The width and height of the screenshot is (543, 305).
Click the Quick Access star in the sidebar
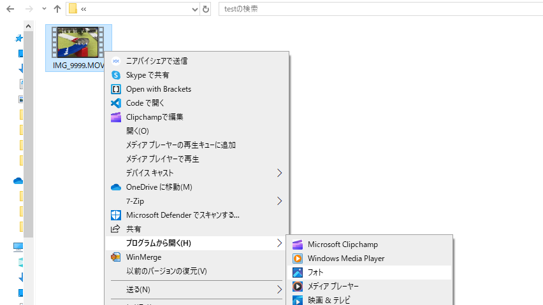(x=18, y=38)
